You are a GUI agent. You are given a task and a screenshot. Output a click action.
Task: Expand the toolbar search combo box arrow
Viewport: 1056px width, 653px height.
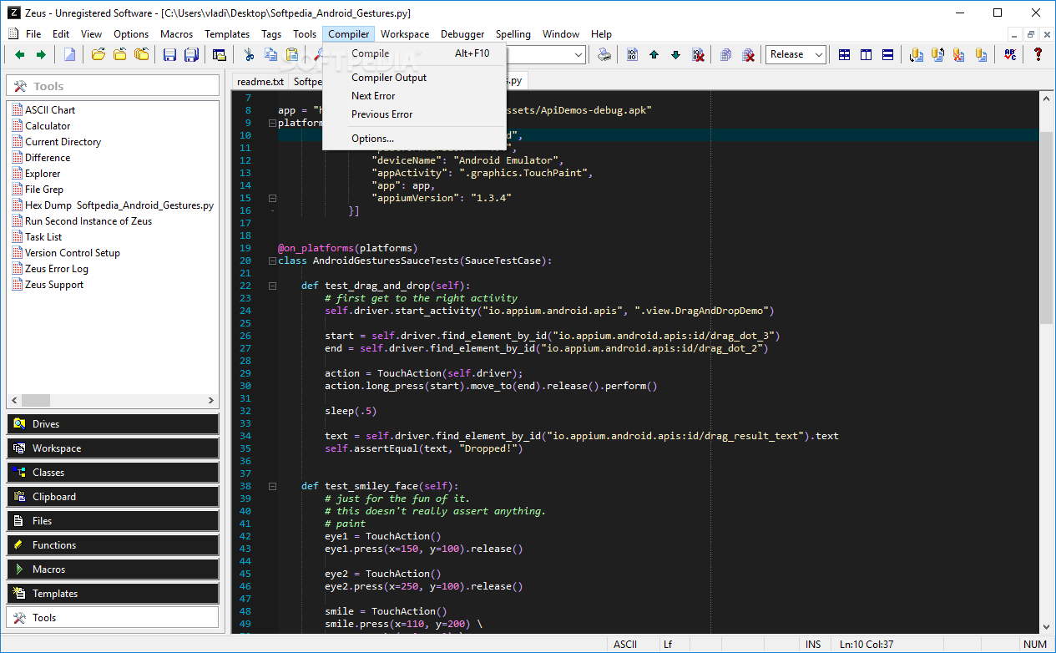pos(579,55)
